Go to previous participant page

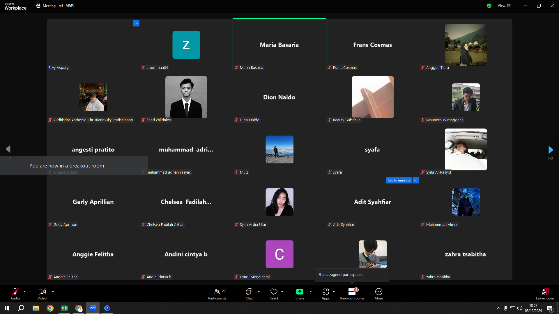coord(8,149)
